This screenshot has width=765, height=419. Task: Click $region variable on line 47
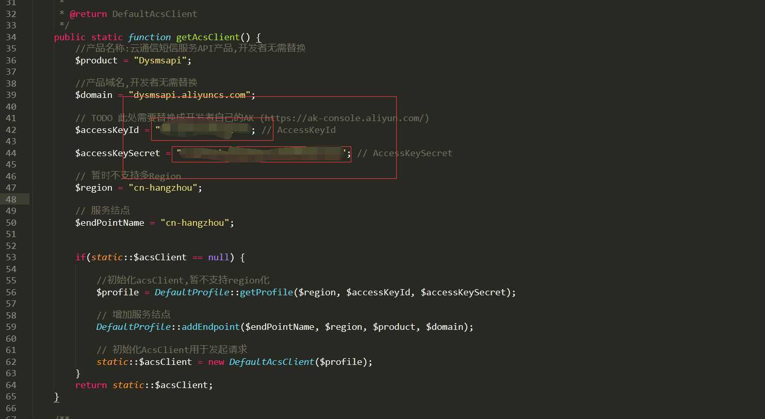pos(94,188)
